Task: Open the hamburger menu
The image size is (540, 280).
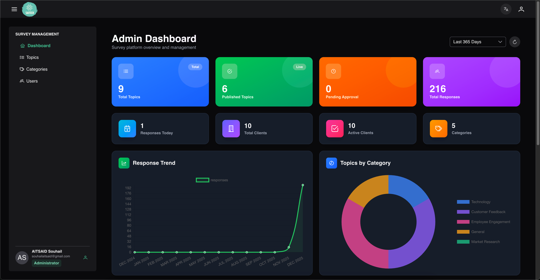Action: (14, 9)
